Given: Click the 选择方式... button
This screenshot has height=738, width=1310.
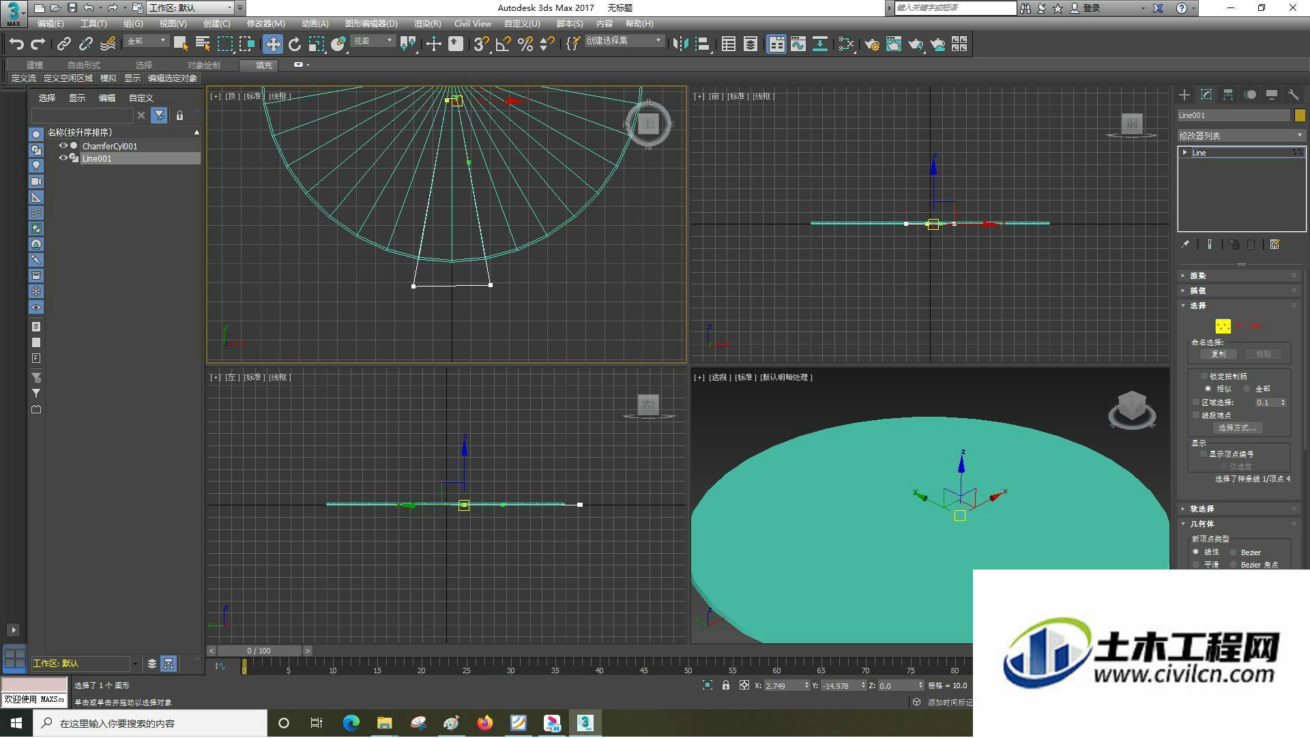Looking at the screenshot, I should [x=1237, y=428].
